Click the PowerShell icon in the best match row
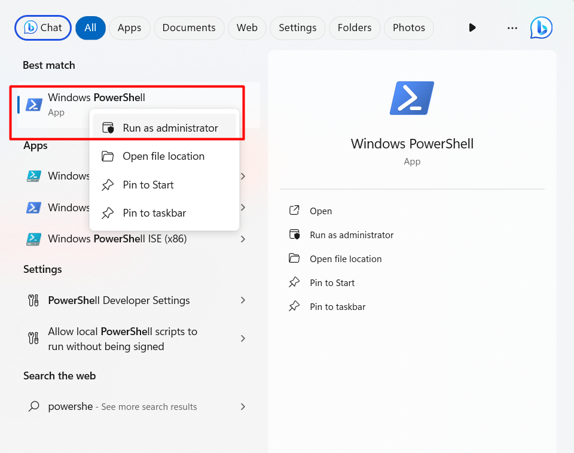 33,105
